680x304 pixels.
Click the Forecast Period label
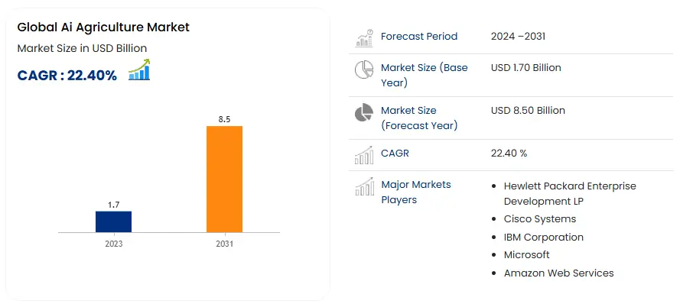coord(419,37)
